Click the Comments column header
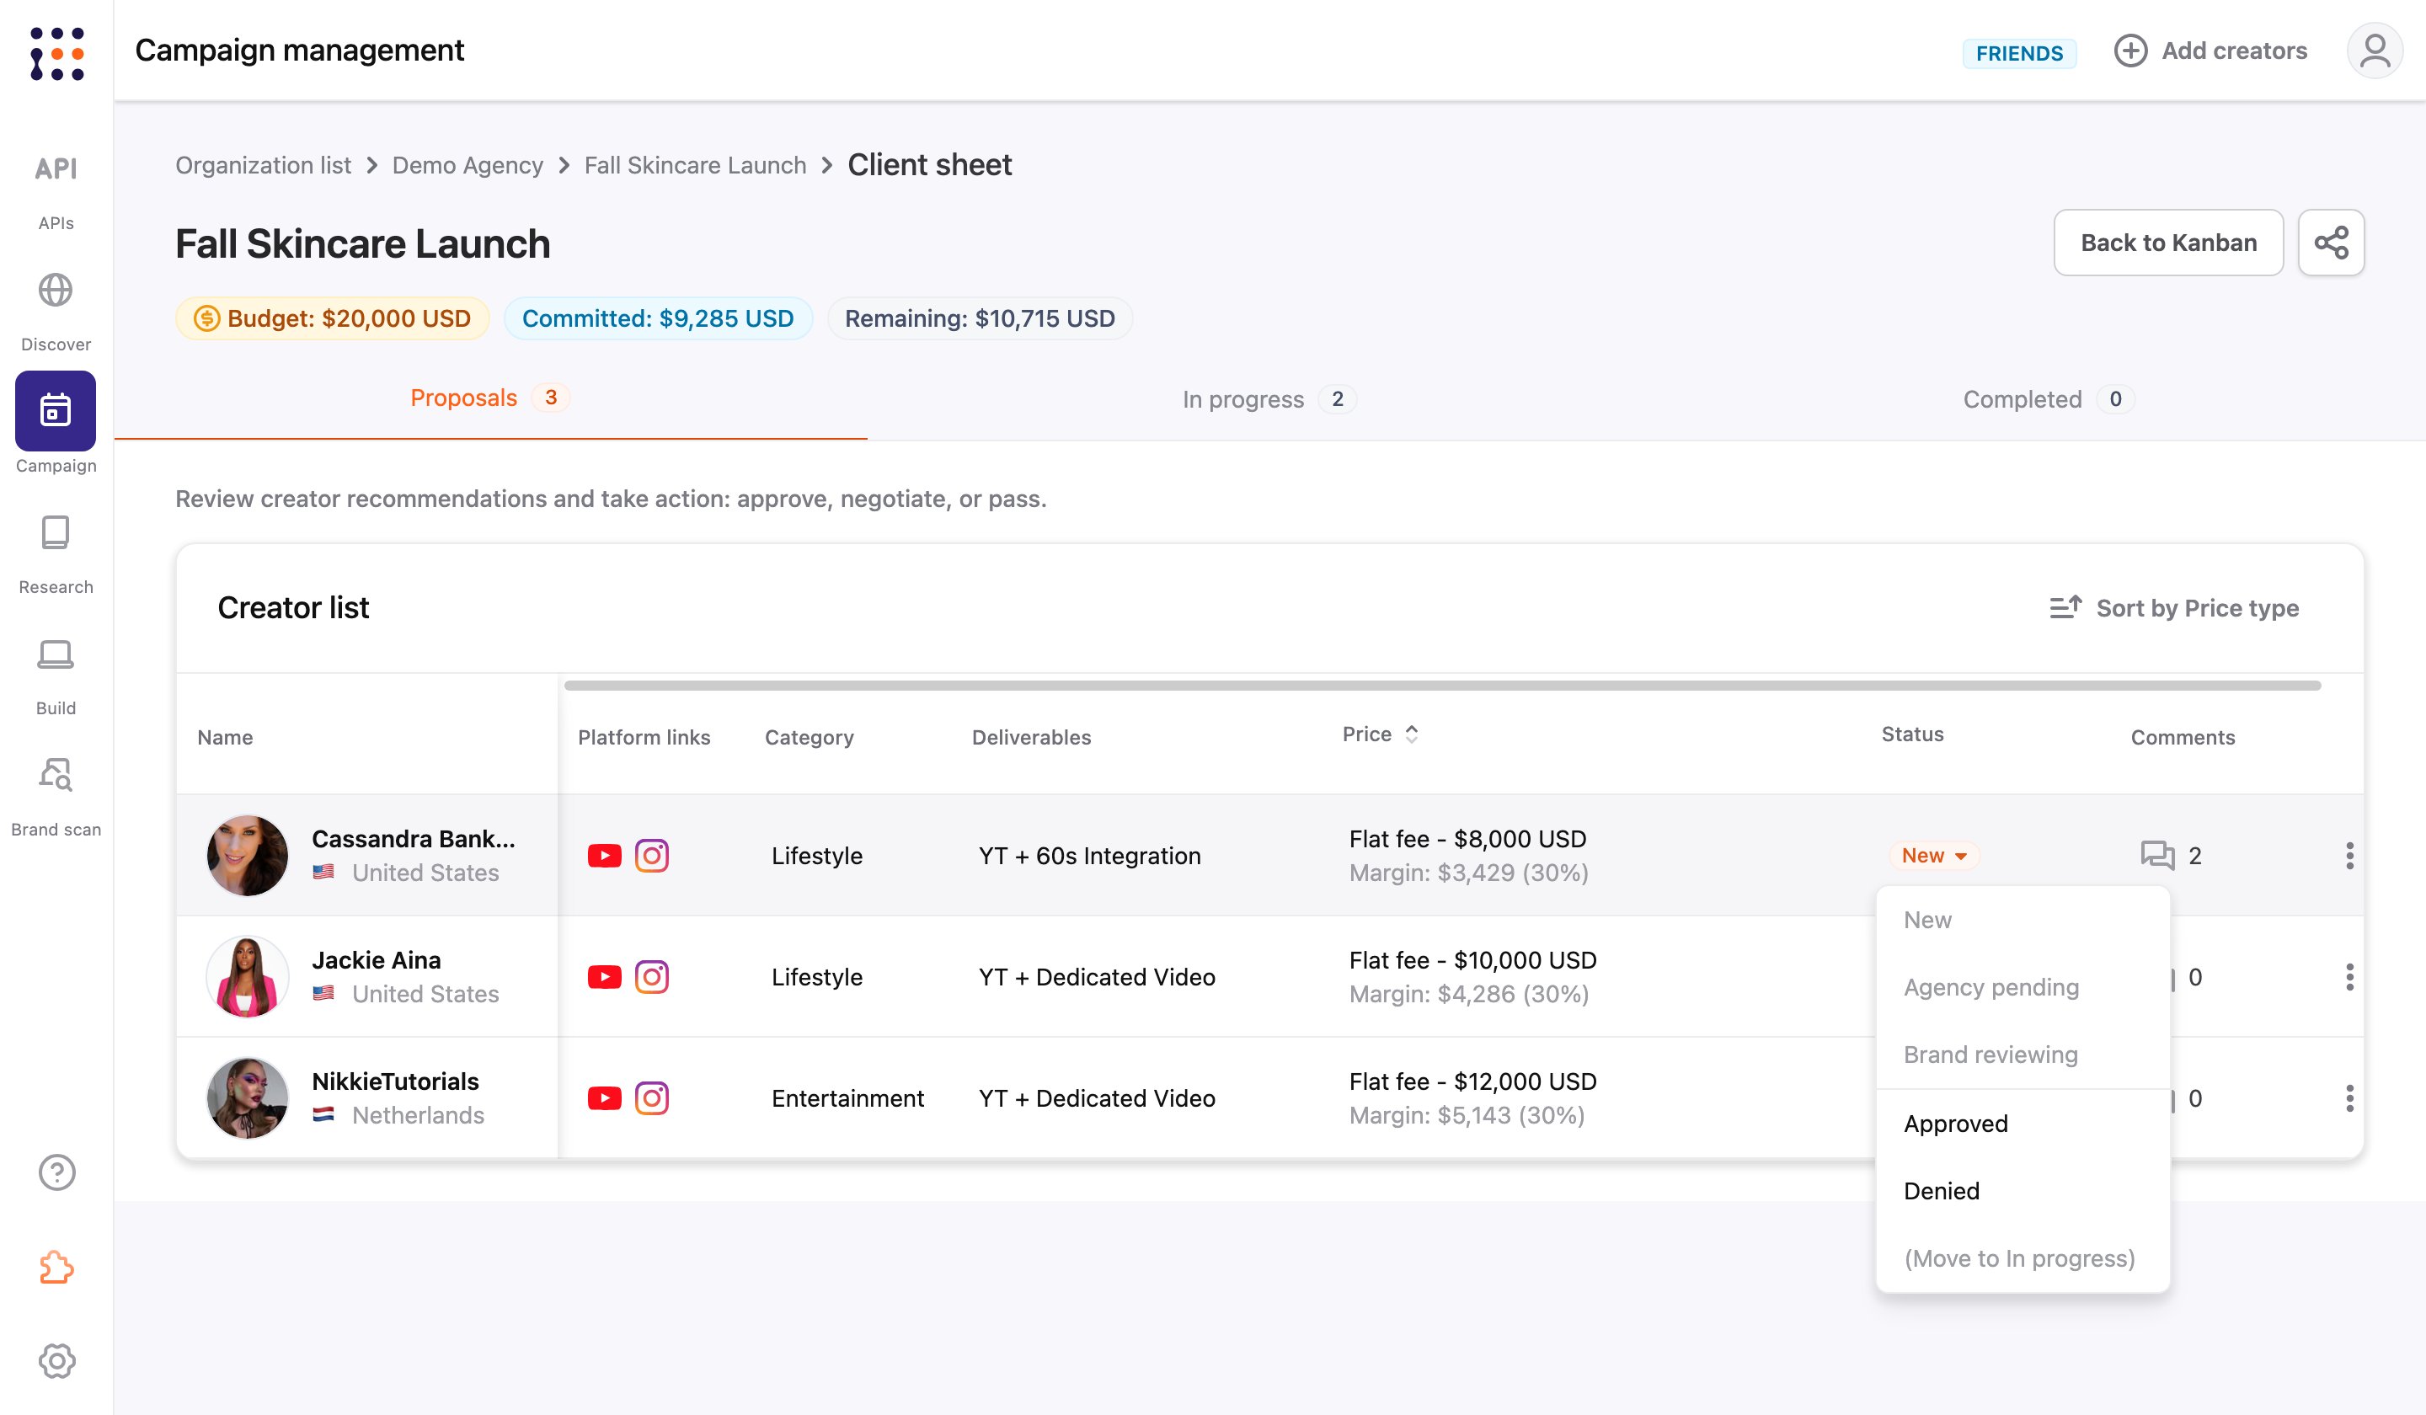Image resolution: width=2426 pixels, height=1415 pixels. (2183, 737)
